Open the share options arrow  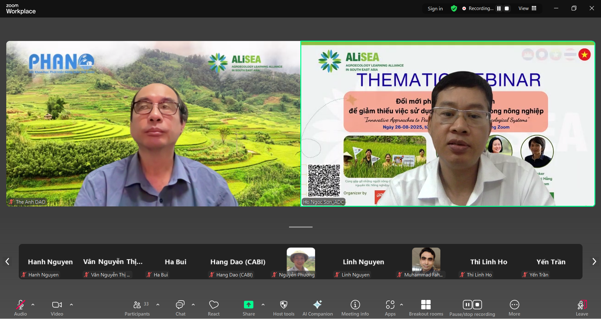click(263, 305)
